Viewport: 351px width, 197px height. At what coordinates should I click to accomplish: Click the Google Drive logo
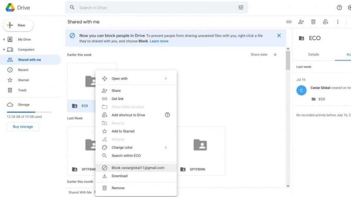10,8
